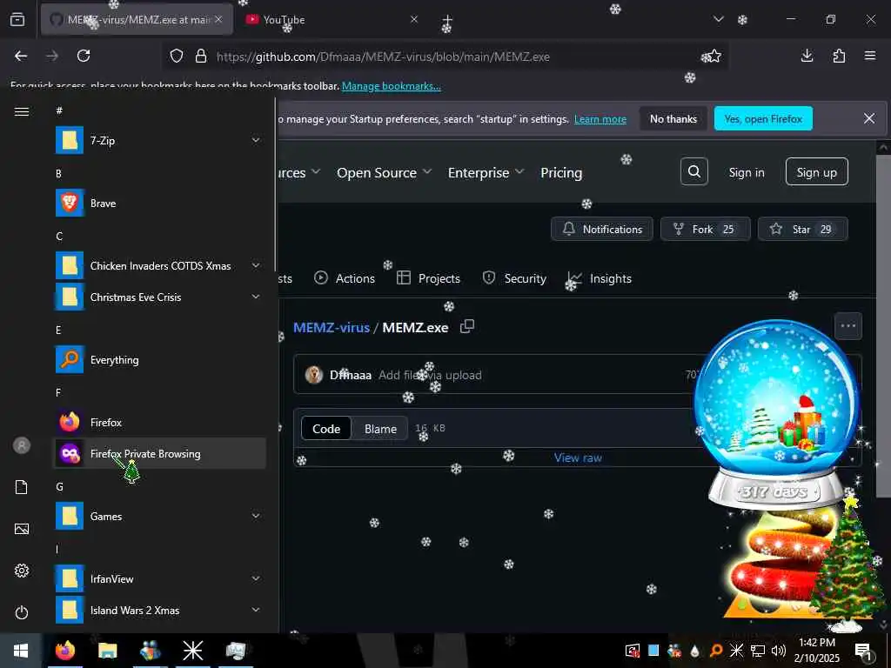The width and height of the screenshot is (891, 668).
Task: Open Pictures from Start sidebar
Action: (22, 529)
